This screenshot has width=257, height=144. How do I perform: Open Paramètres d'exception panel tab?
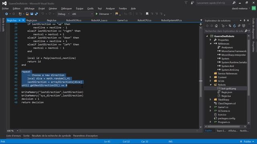[86, 136]
